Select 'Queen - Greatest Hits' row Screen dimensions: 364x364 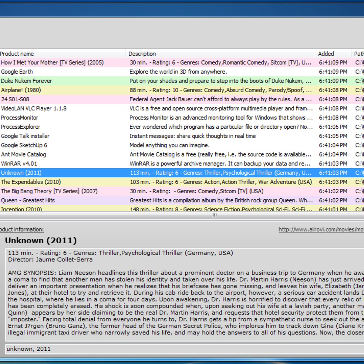click(x=182, y=200)
